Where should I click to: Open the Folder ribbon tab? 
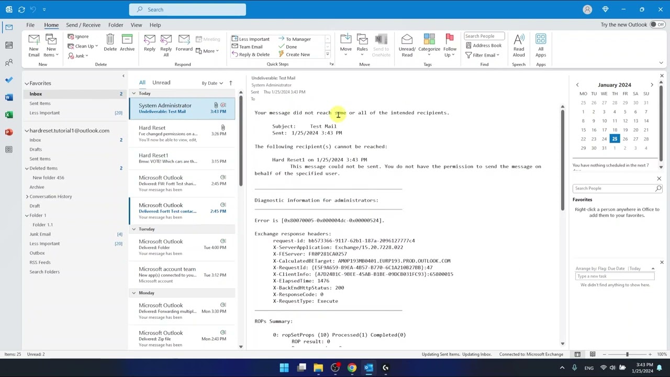point(116,25)
